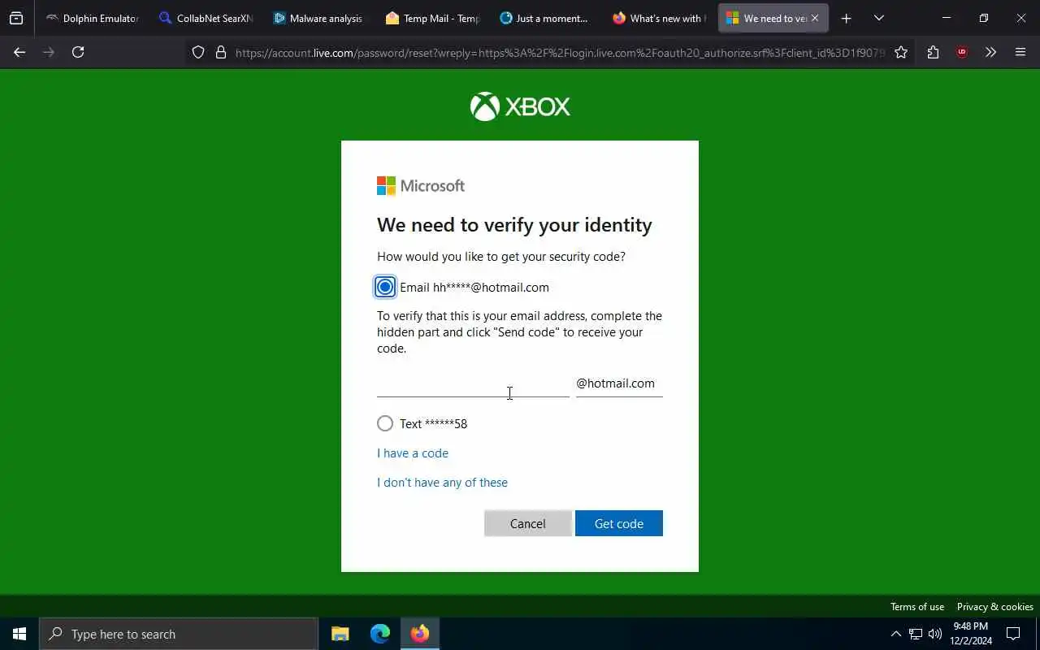Minimize the Firefox window
1040x650 pixels.
[x=947, y=18]
